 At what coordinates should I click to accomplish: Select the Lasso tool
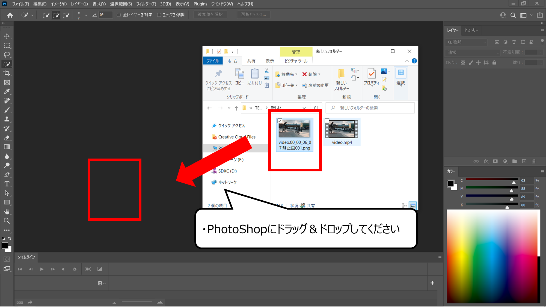(7, 55)
